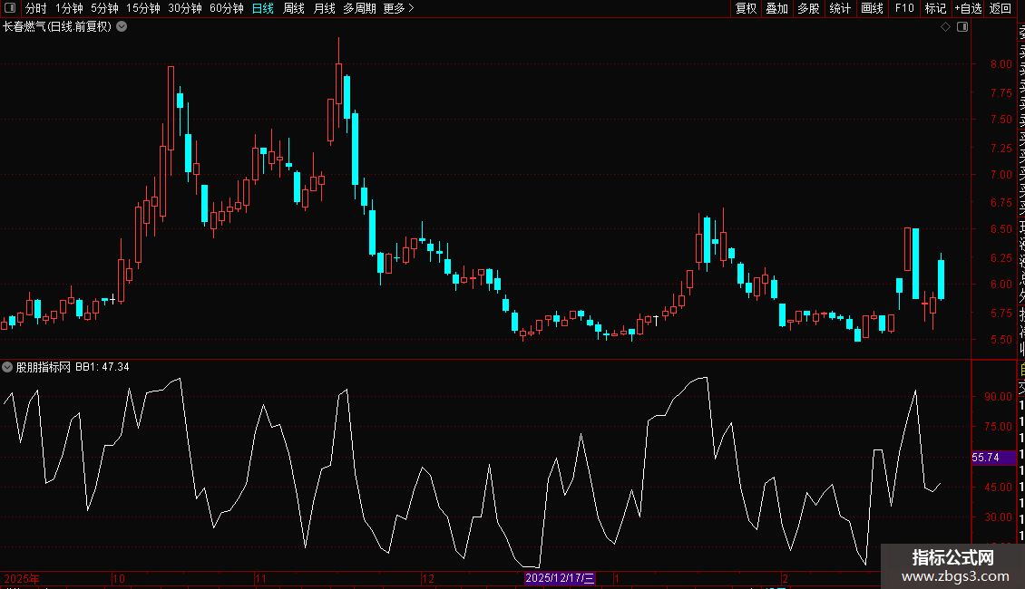This screenshot has width=1025, height=589.
Task: Expand dropdown next to 长春燃气 title
Action: (x=122, y=27)
